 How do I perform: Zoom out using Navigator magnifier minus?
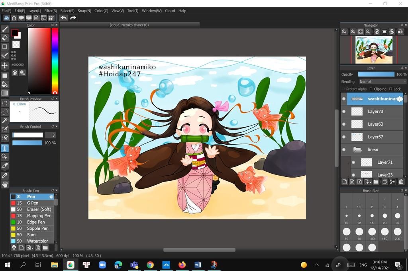click(368, 32)
